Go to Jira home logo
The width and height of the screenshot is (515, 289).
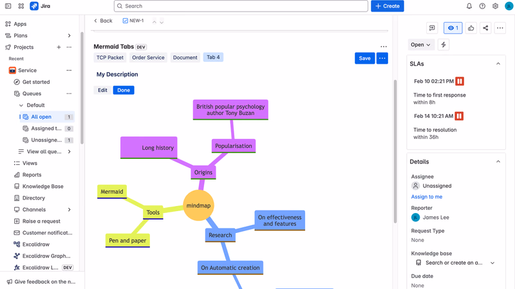[40, 6]
